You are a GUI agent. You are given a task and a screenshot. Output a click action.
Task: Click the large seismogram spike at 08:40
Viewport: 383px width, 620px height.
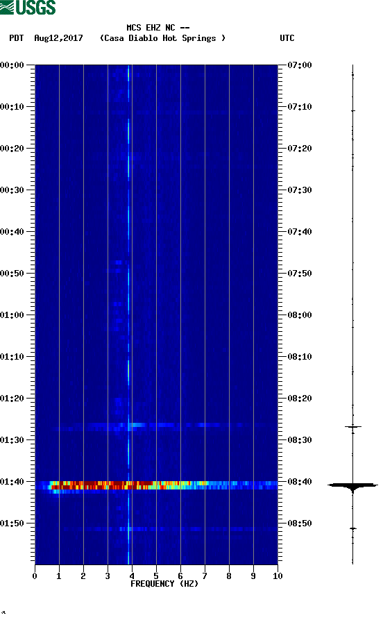pos(352,485)
